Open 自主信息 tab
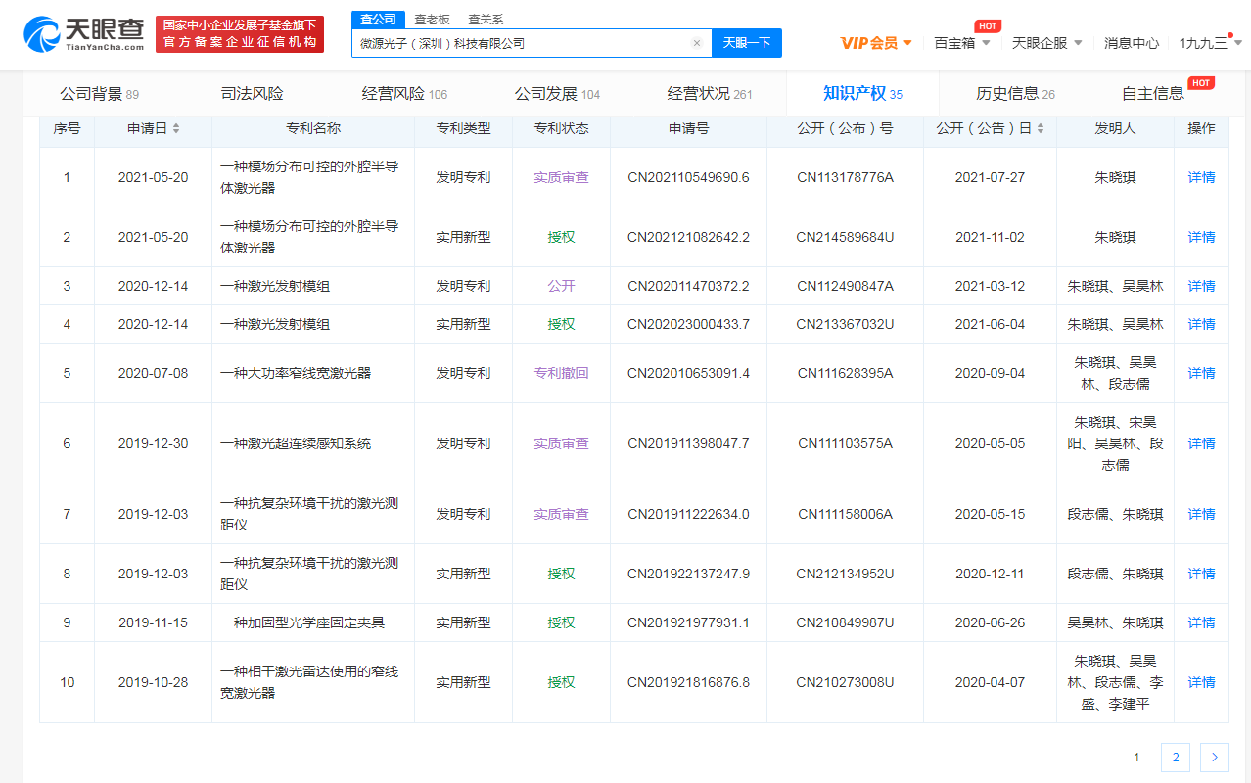 1153,94
